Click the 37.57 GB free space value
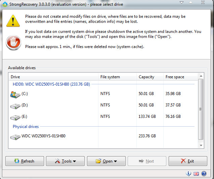Image resolution: width=214 pixels, height=179 pixels. click(173, 105)
